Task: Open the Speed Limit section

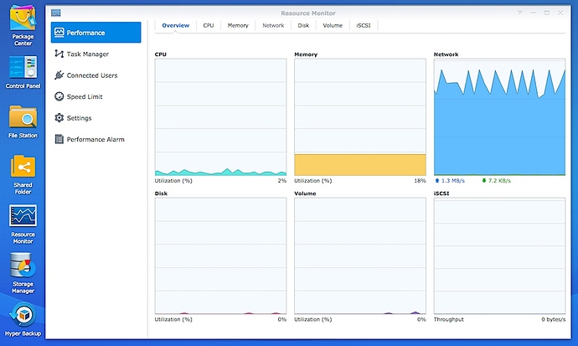Action: (95, 96)
